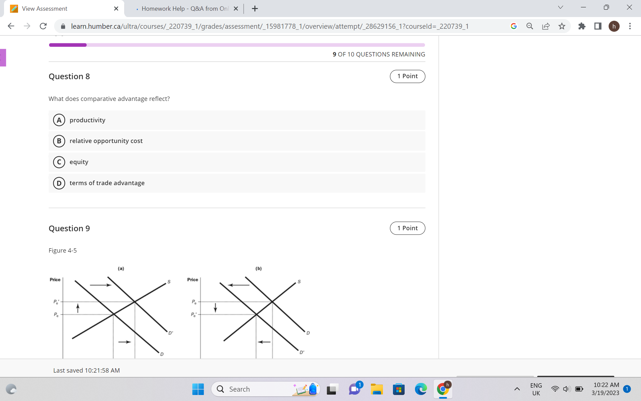This screenshot has height=401, width=641.
Task: Expand the hidden taskbar icons chevron
Action: (517, 389)
